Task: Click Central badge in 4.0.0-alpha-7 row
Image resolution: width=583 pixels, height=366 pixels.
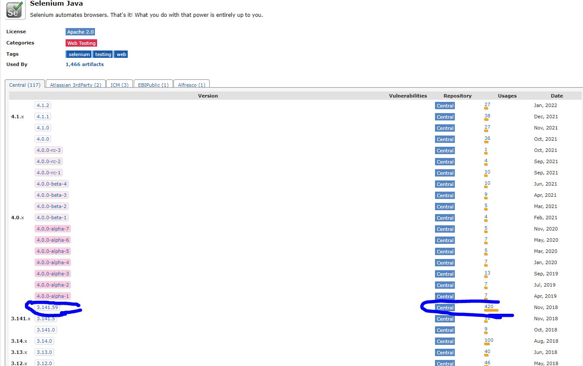Action: (x=445, y=229)
